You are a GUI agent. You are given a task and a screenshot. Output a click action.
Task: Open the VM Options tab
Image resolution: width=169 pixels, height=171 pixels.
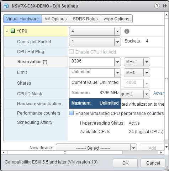56,19
